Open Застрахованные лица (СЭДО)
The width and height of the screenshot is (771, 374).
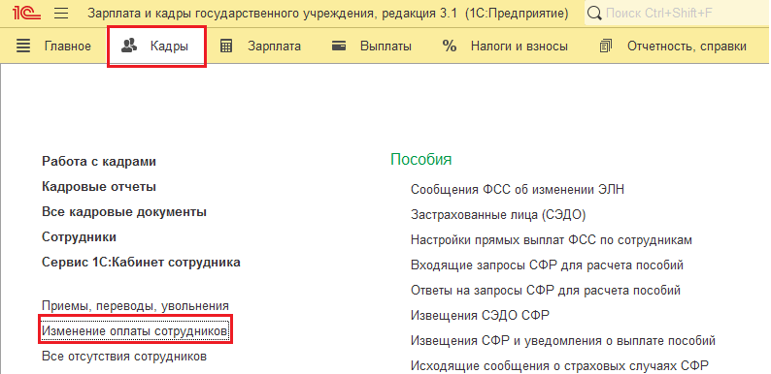(x=498, y=214)
